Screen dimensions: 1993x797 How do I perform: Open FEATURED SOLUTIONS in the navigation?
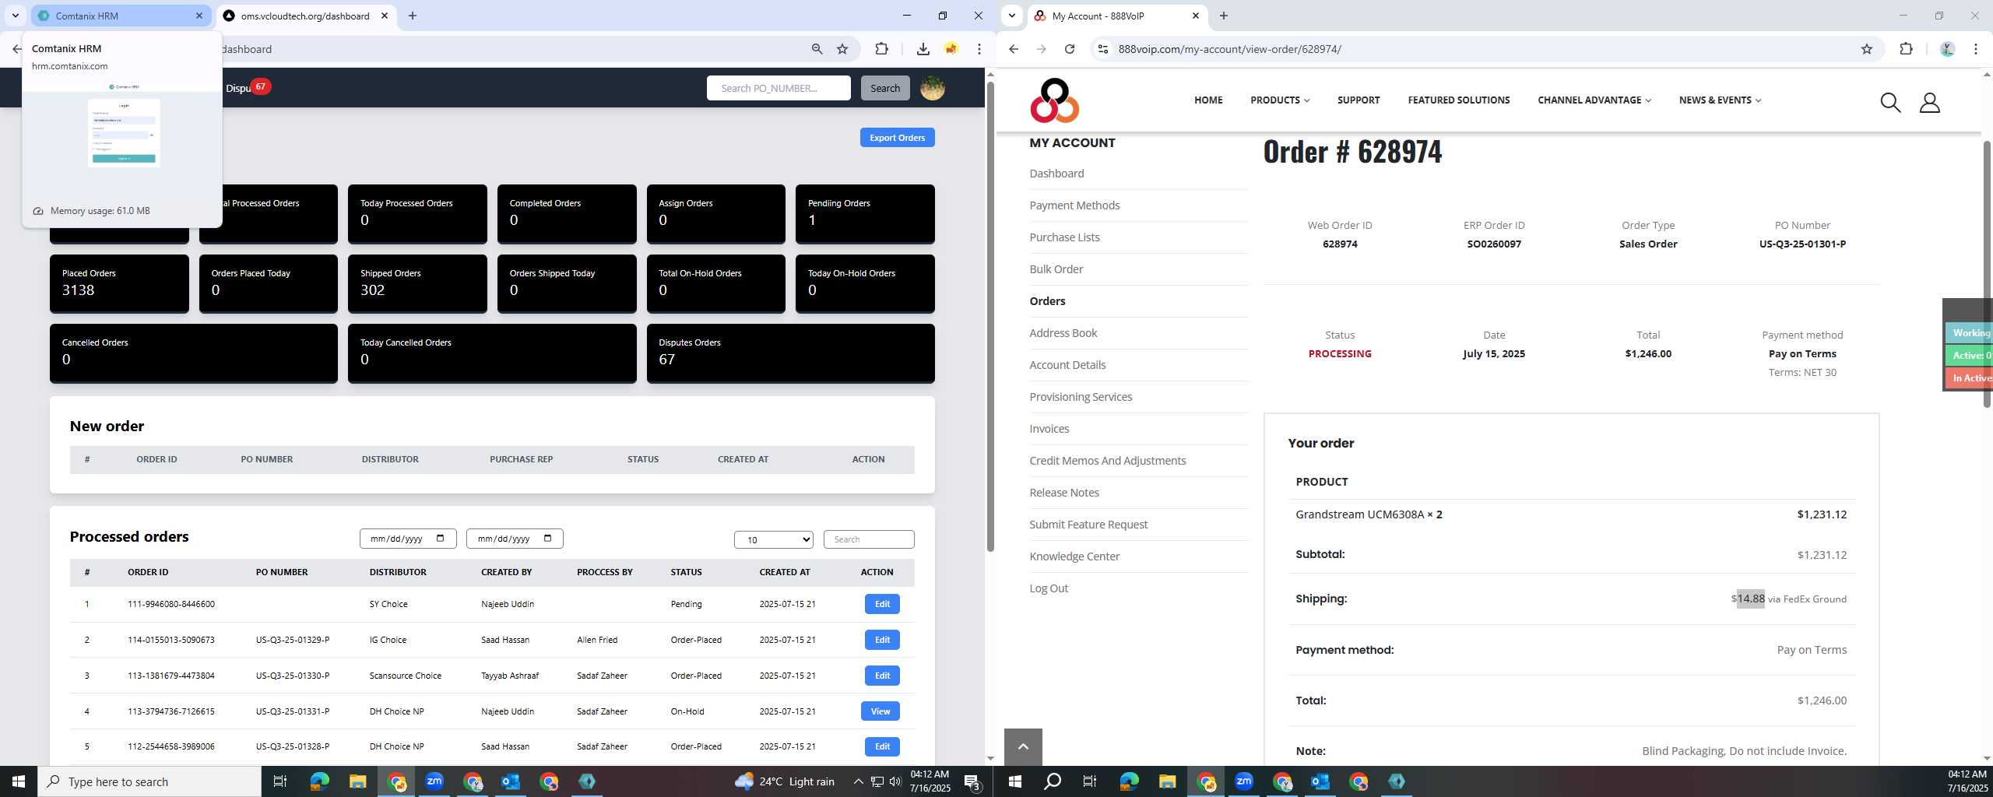1458,100
